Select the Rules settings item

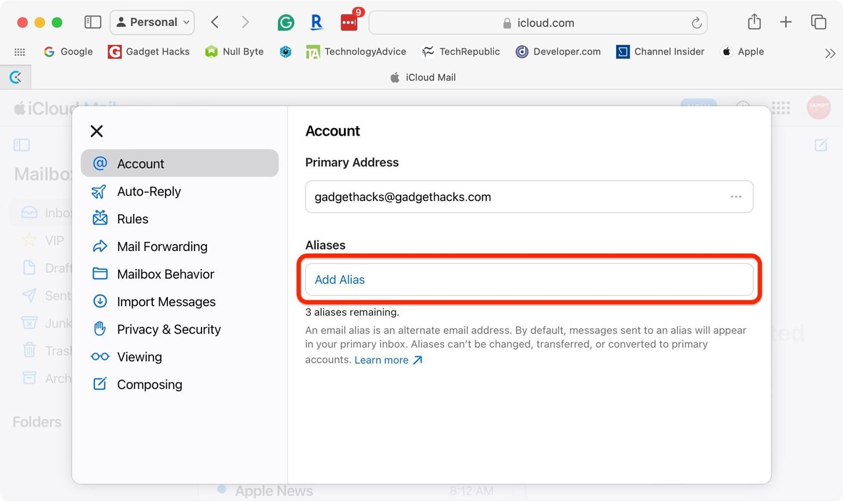click(133, 219)
